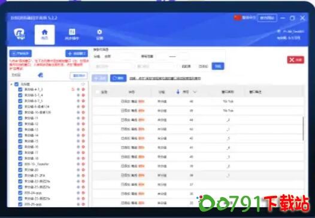Viewport: 315px width, 218px height.
Task: Uncheck the second group checkbox in tree
Action: (20, 95)
